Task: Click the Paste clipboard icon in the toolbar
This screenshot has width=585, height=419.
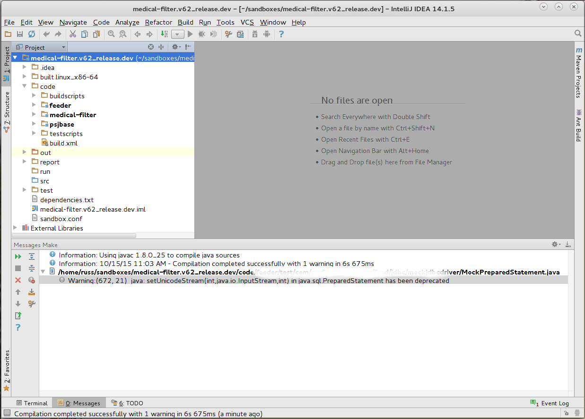Action: click(x=96, y=34)
